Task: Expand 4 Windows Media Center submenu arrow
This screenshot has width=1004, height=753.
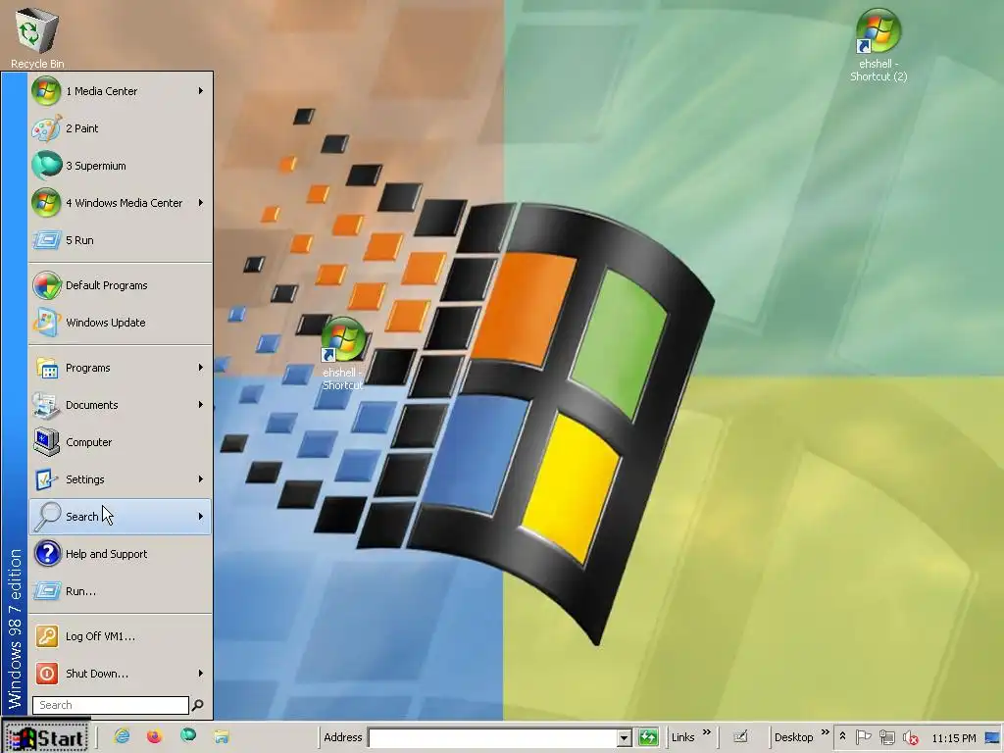Action: (200, 203)
